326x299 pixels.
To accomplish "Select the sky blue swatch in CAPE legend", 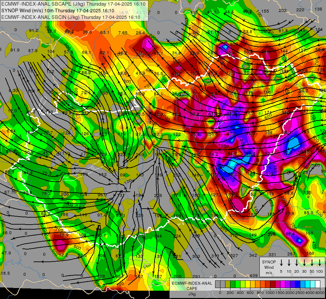I will click(x=303, y=284).
